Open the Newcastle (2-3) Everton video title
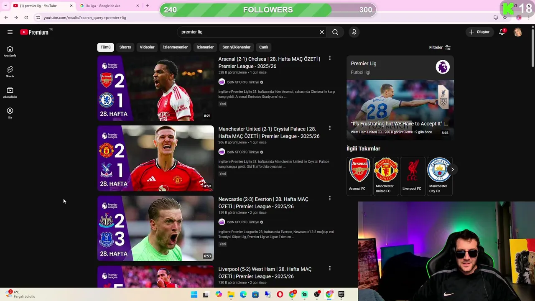Image resolution: width=535 pixels, height=301 pixels. tap(263, 203)
